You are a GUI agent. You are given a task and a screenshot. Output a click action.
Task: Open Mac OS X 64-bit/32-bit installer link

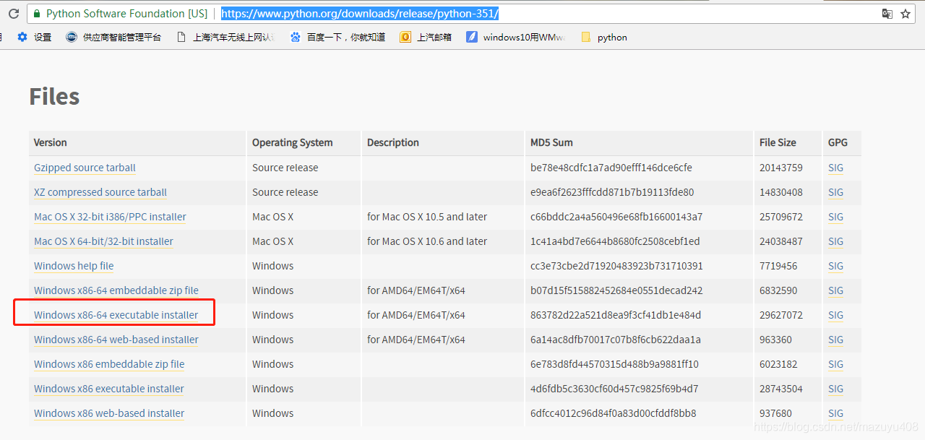pos(103,241)
